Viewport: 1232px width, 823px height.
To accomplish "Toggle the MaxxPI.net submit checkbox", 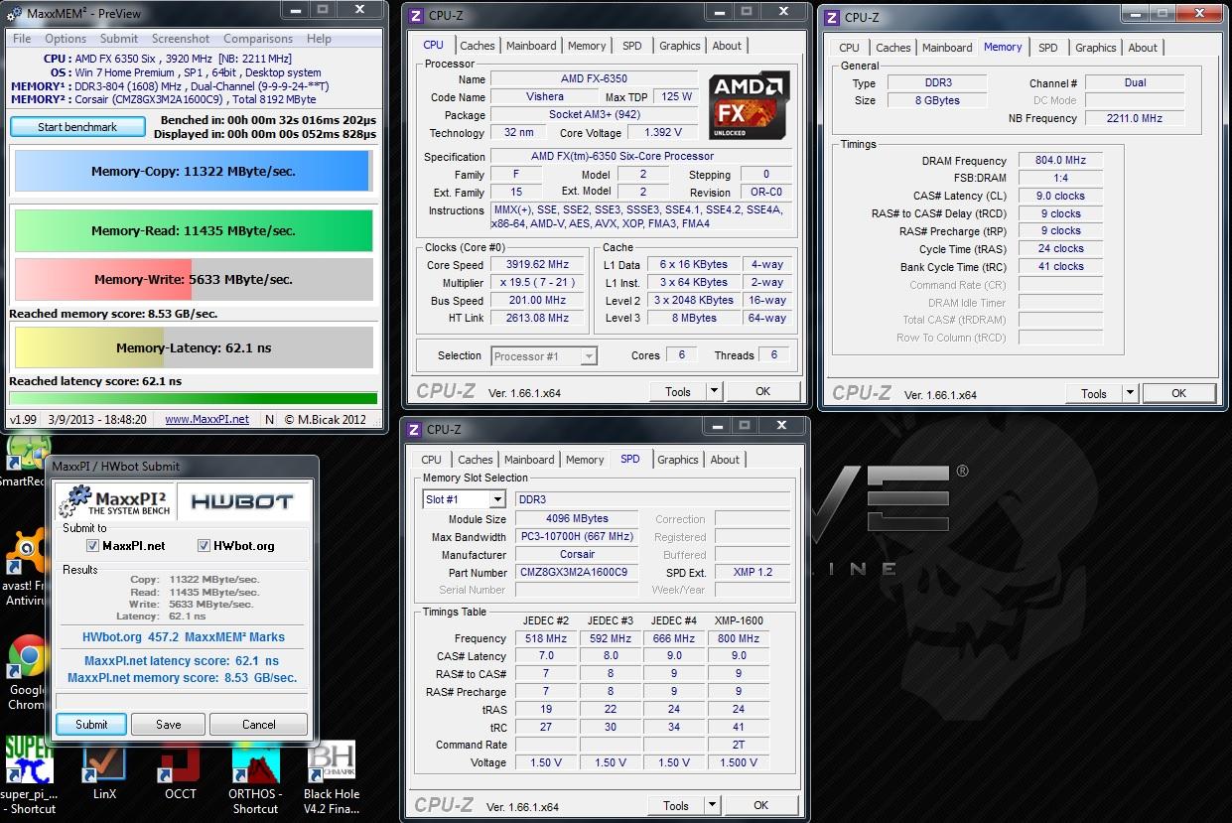I will [x=93, y=546].
